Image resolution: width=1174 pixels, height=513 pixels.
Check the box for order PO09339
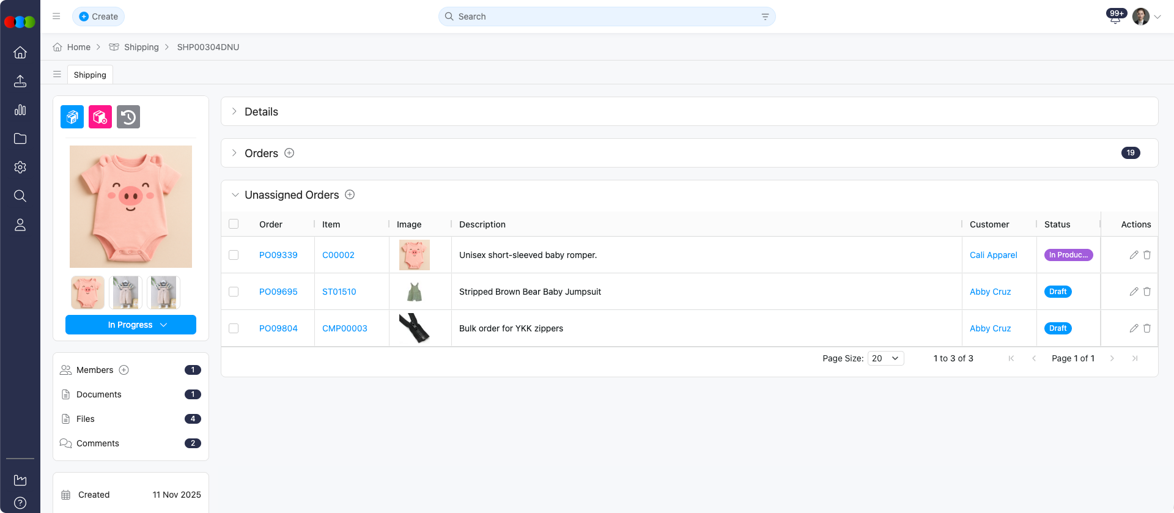pos(234,255)
